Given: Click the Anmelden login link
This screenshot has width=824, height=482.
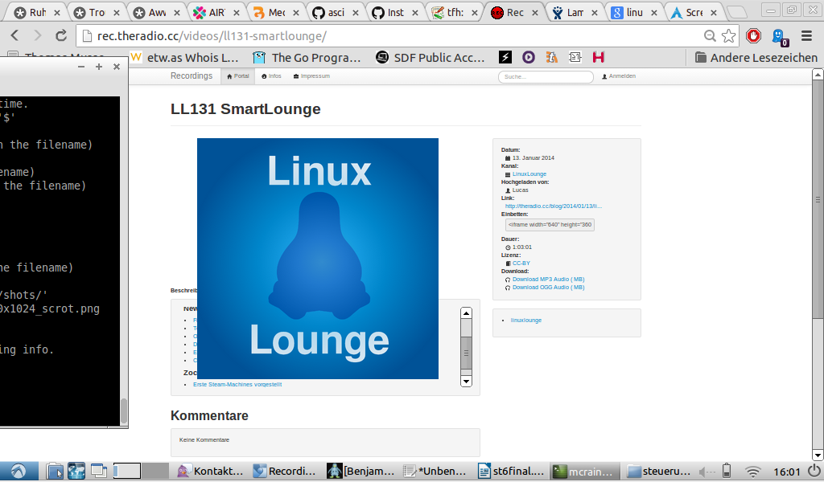Looking at the screenshot, I should pyautogui.click(x=619, y=76).
